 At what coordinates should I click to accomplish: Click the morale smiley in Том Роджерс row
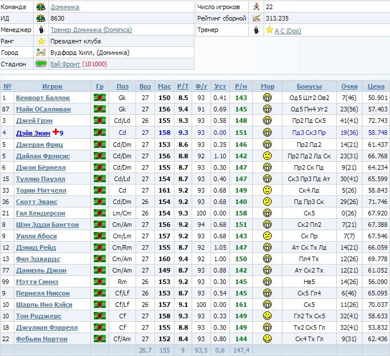[x=267, y=316]
